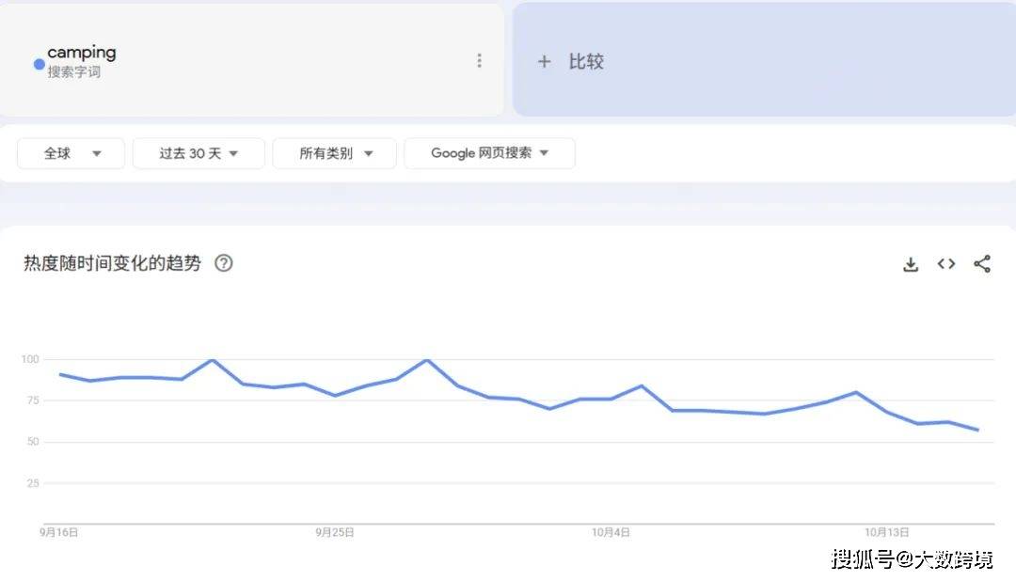1016x581 pixels.
Task: Click the 热度随时间变化的趋势 chart title
Action: (113, 264)
